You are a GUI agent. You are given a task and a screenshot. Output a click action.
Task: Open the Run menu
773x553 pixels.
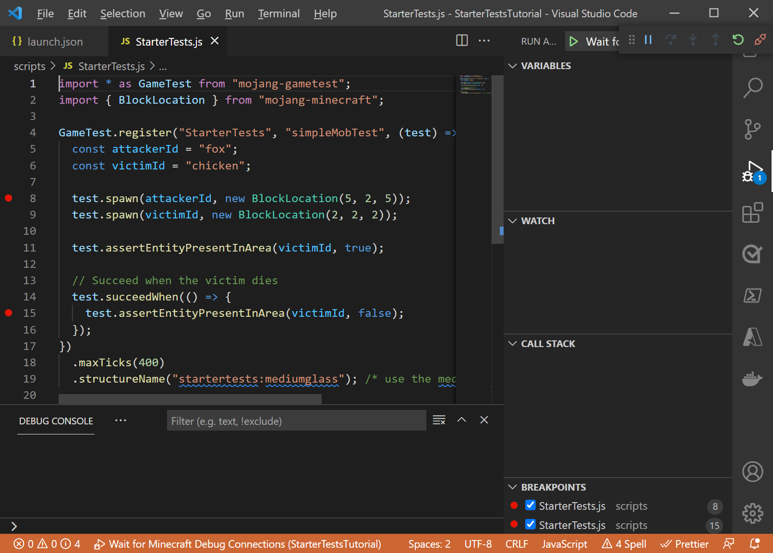(x=234, y=13)
